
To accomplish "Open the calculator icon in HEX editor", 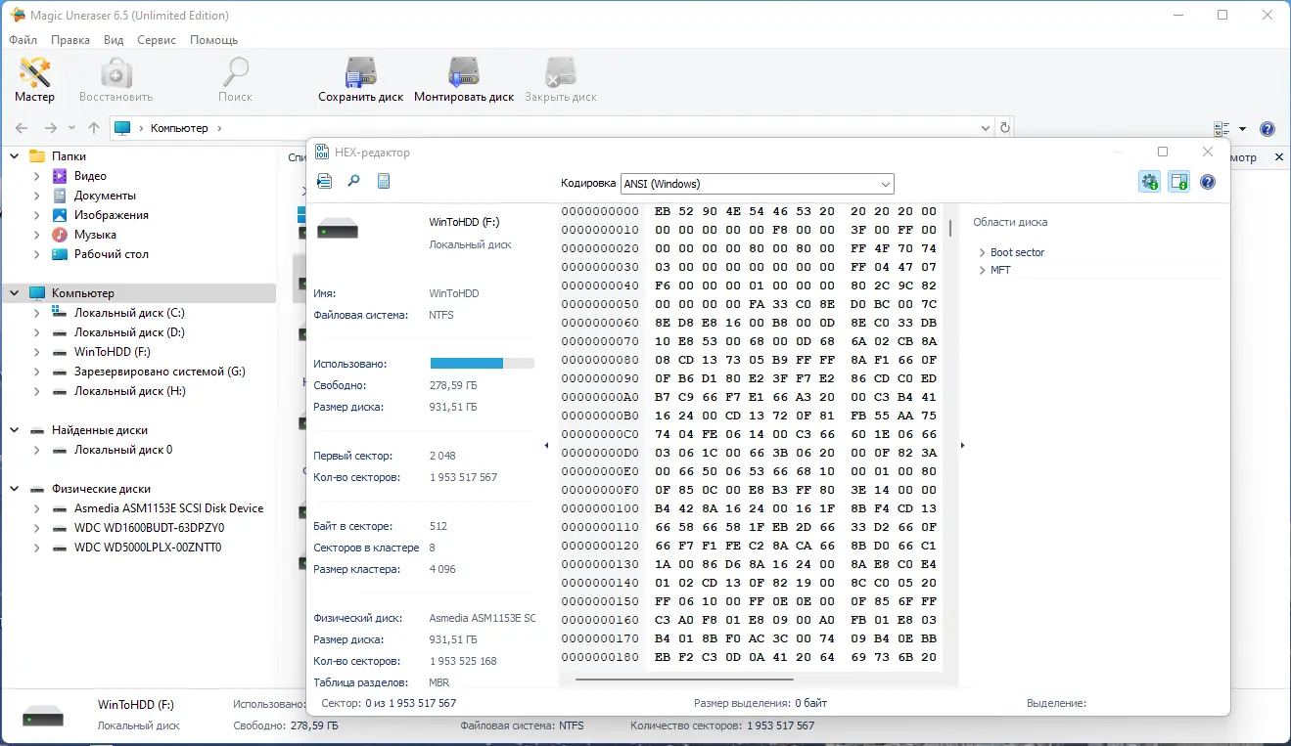I will tap(384, 181).
